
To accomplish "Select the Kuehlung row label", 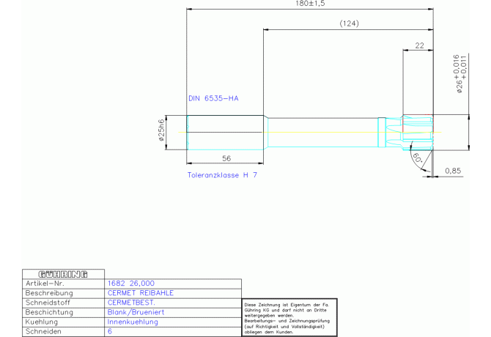I will click(x=42, y=322).
